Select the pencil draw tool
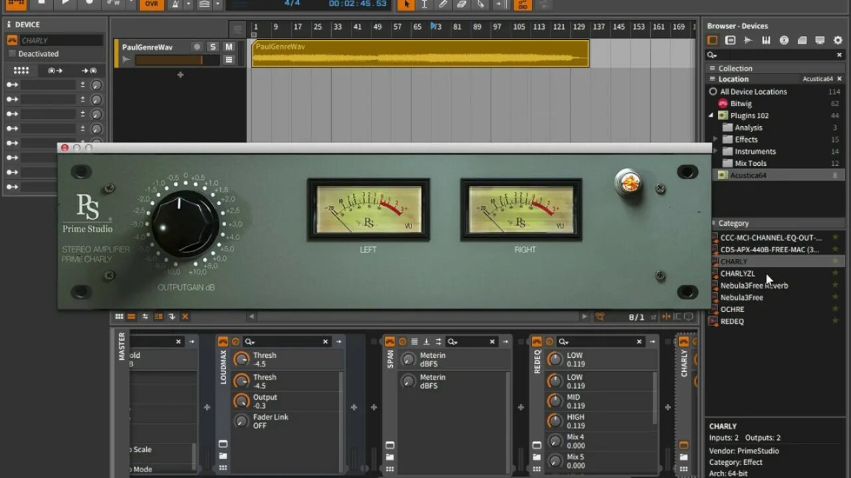Viewport: 851px width, 478px height. (443, 4)
